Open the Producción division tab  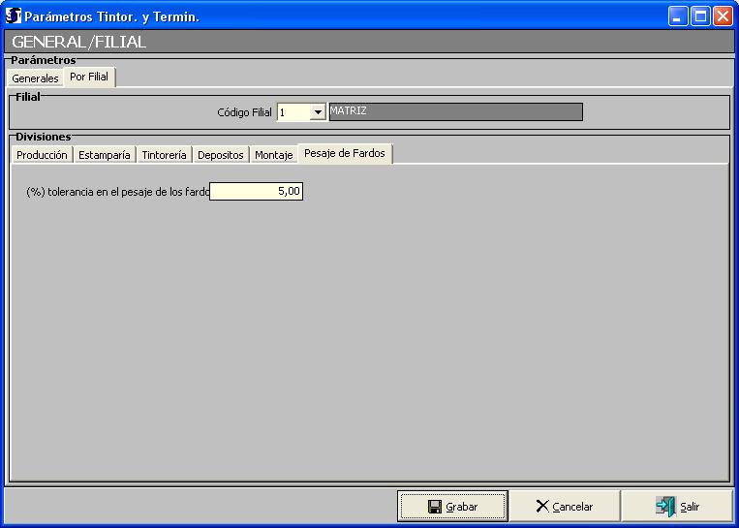pyautogui.click(x=43, y=155)
